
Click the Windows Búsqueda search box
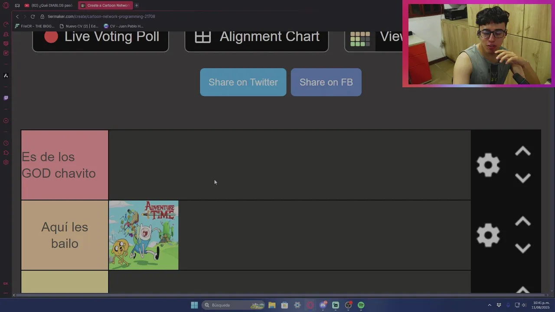click(x=233, y=305)
